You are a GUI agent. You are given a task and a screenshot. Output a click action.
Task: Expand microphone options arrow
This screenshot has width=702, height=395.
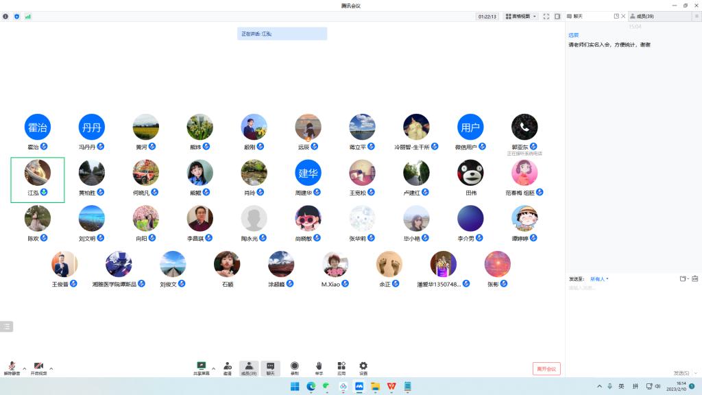pos(25,368)
